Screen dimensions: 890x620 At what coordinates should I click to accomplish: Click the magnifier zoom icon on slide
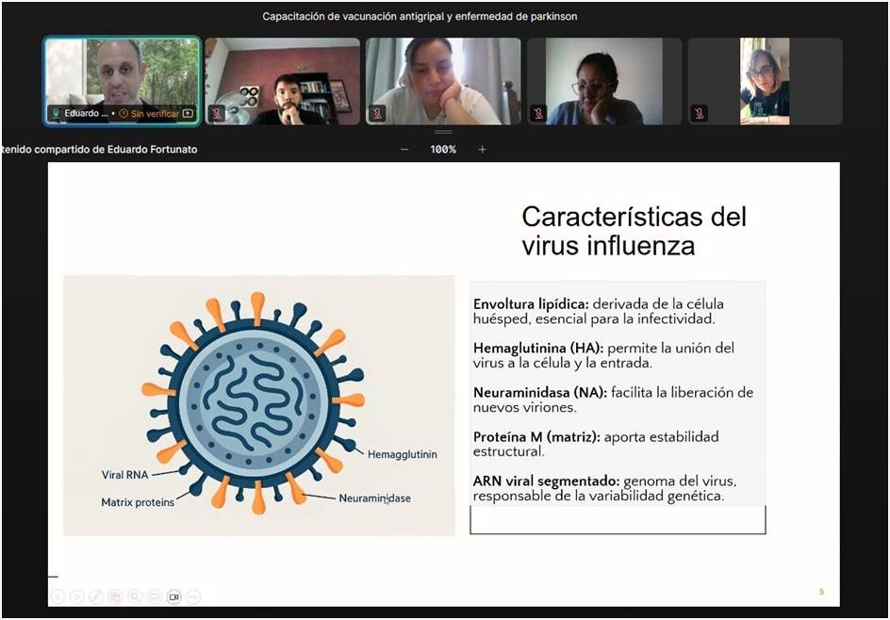tap(135, 596)
